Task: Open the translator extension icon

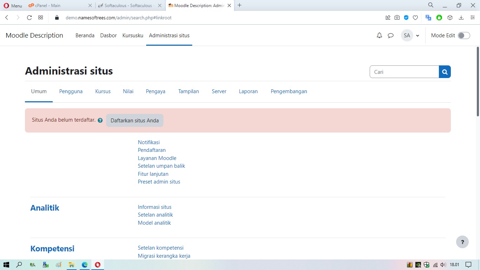Action: pyautogui.click(x=428, y=18)
